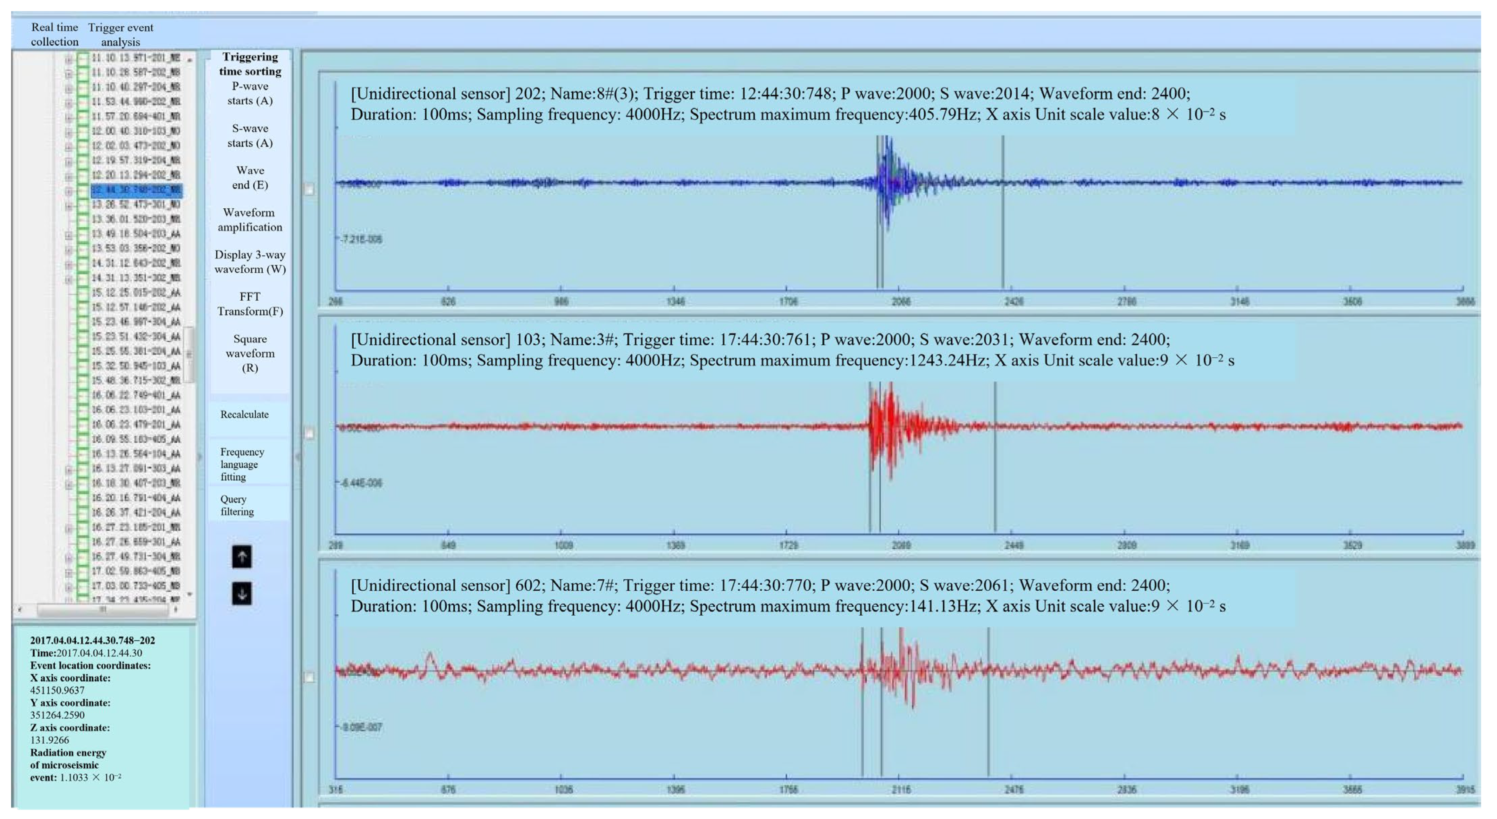Image resolution: width=1497 pixels, height=819 pixels.
Task: Click the X axis coordinate value 451150.9637
Action: tap(57, 690)
